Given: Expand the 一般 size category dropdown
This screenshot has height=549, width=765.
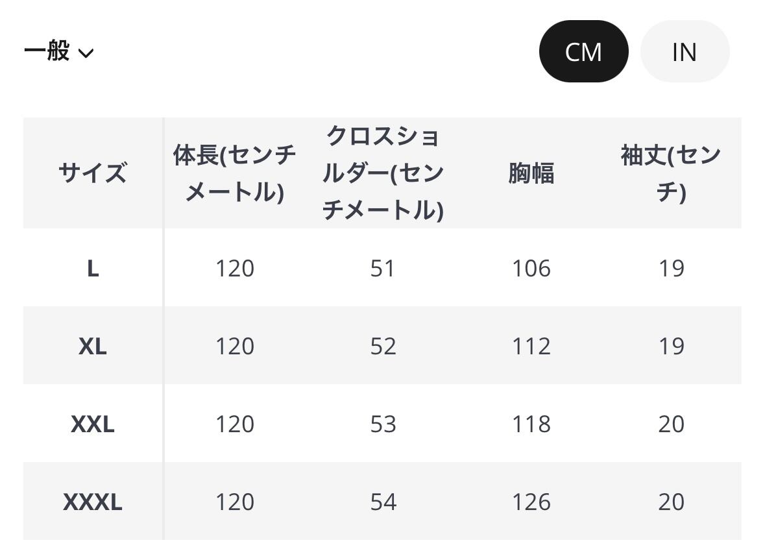Looking at the screenshot, I should click(x=58, y=51).
